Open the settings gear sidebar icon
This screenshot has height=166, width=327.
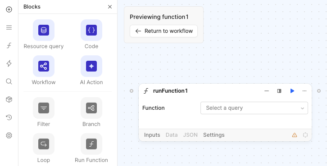[9, 135]
